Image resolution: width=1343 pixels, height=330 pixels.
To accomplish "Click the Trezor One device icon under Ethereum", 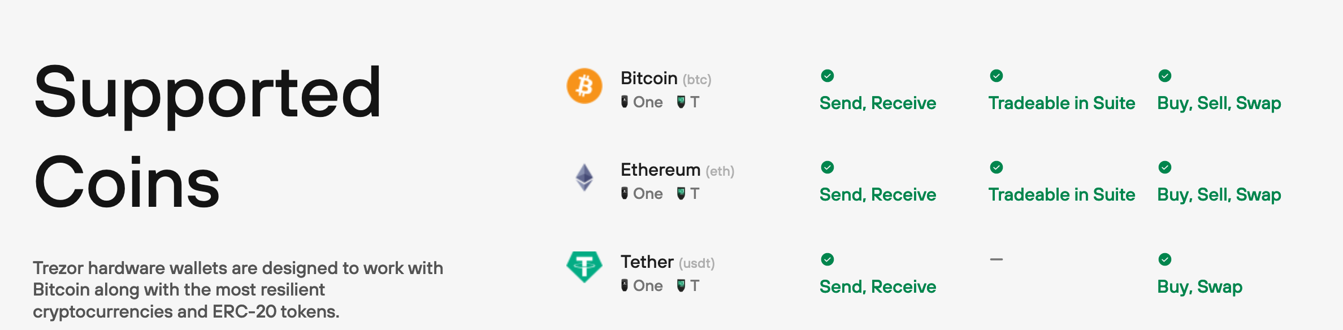I will click(x=625, y=193).
